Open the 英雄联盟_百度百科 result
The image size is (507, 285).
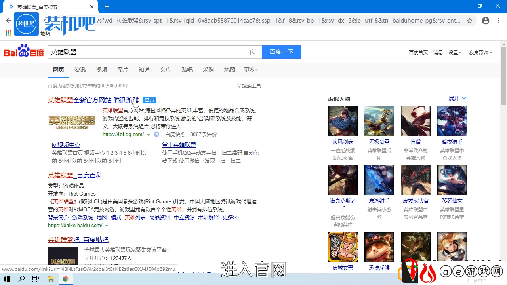75,175
